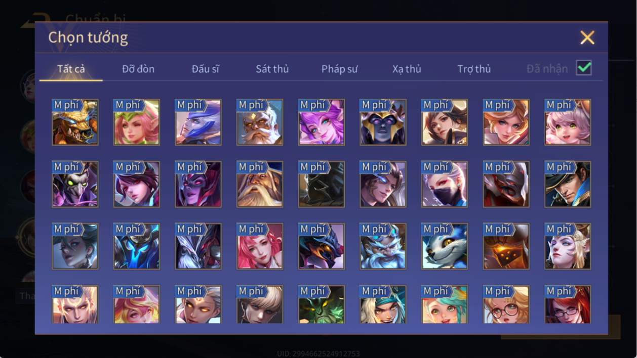Show the Pháp sư hero category
Image resolution: width=637 pixels, height=358 pixels.
339,69
